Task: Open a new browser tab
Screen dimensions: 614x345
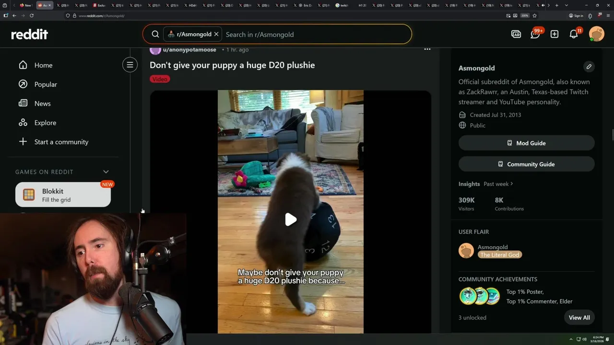Action: coord(556,5)
